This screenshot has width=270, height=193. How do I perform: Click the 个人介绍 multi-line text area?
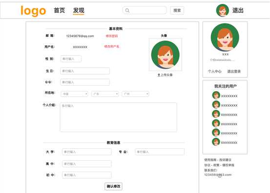tap(119, 117)
